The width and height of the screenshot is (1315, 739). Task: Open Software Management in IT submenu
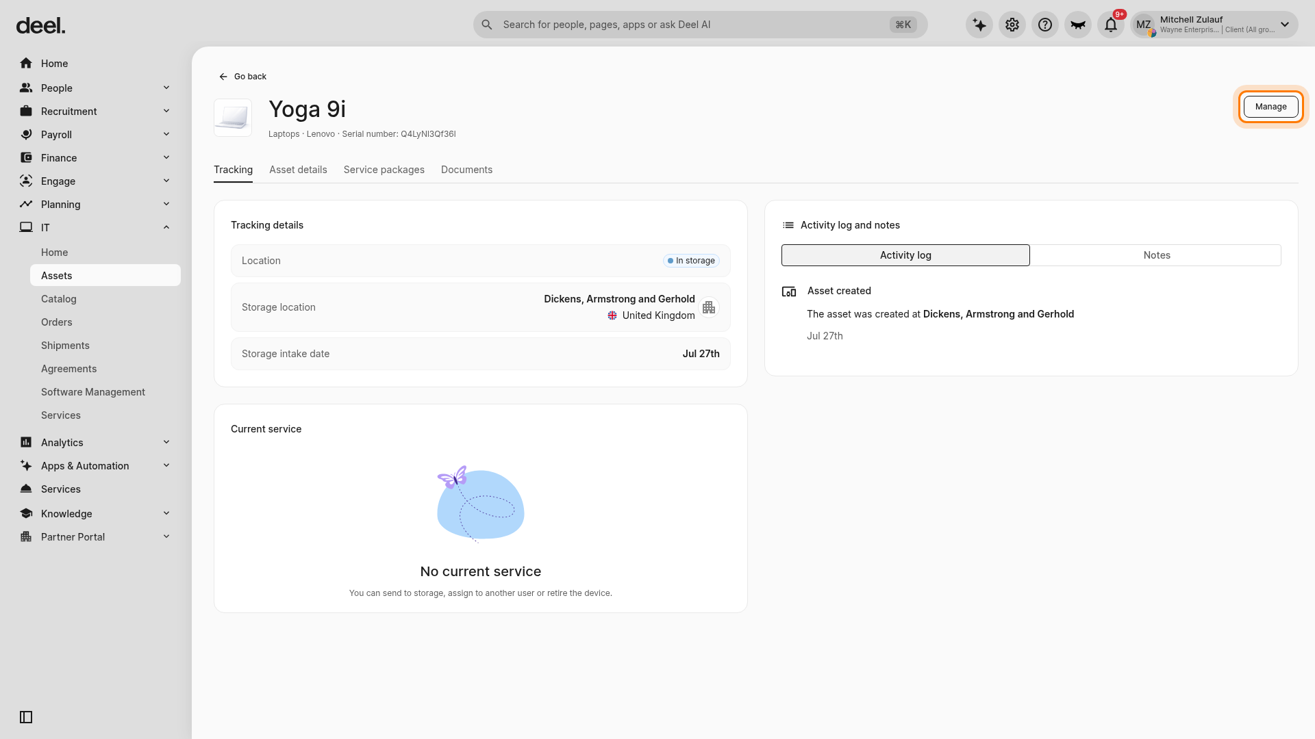(x=105, y=392)
